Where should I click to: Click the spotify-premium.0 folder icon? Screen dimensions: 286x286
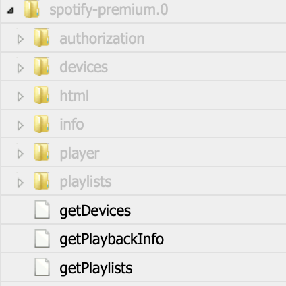tap(32, 9)
